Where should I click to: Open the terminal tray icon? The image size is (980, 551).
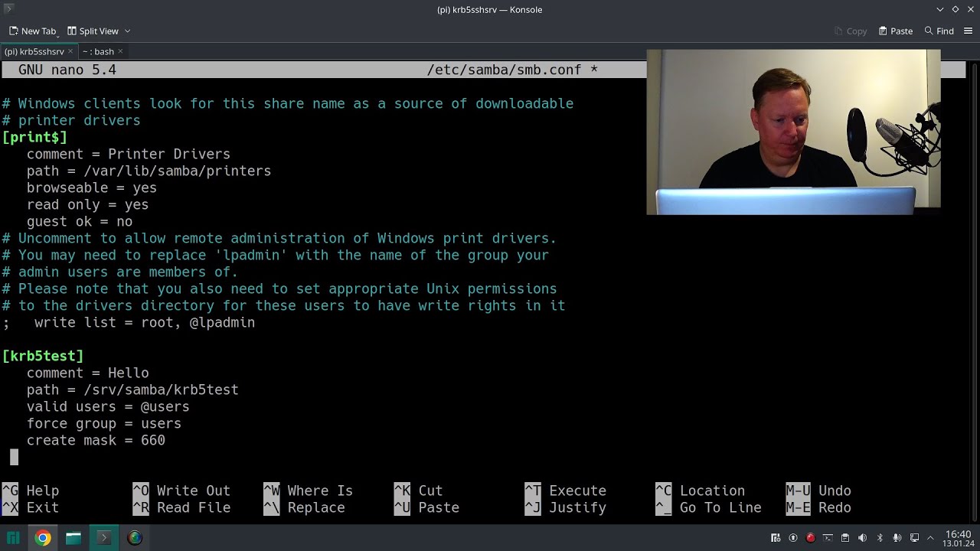click(828, 538)
